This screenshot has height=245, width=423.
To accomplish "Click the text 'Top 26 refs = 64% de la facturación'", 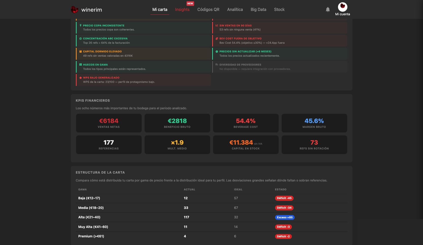I will coord(106,43).
